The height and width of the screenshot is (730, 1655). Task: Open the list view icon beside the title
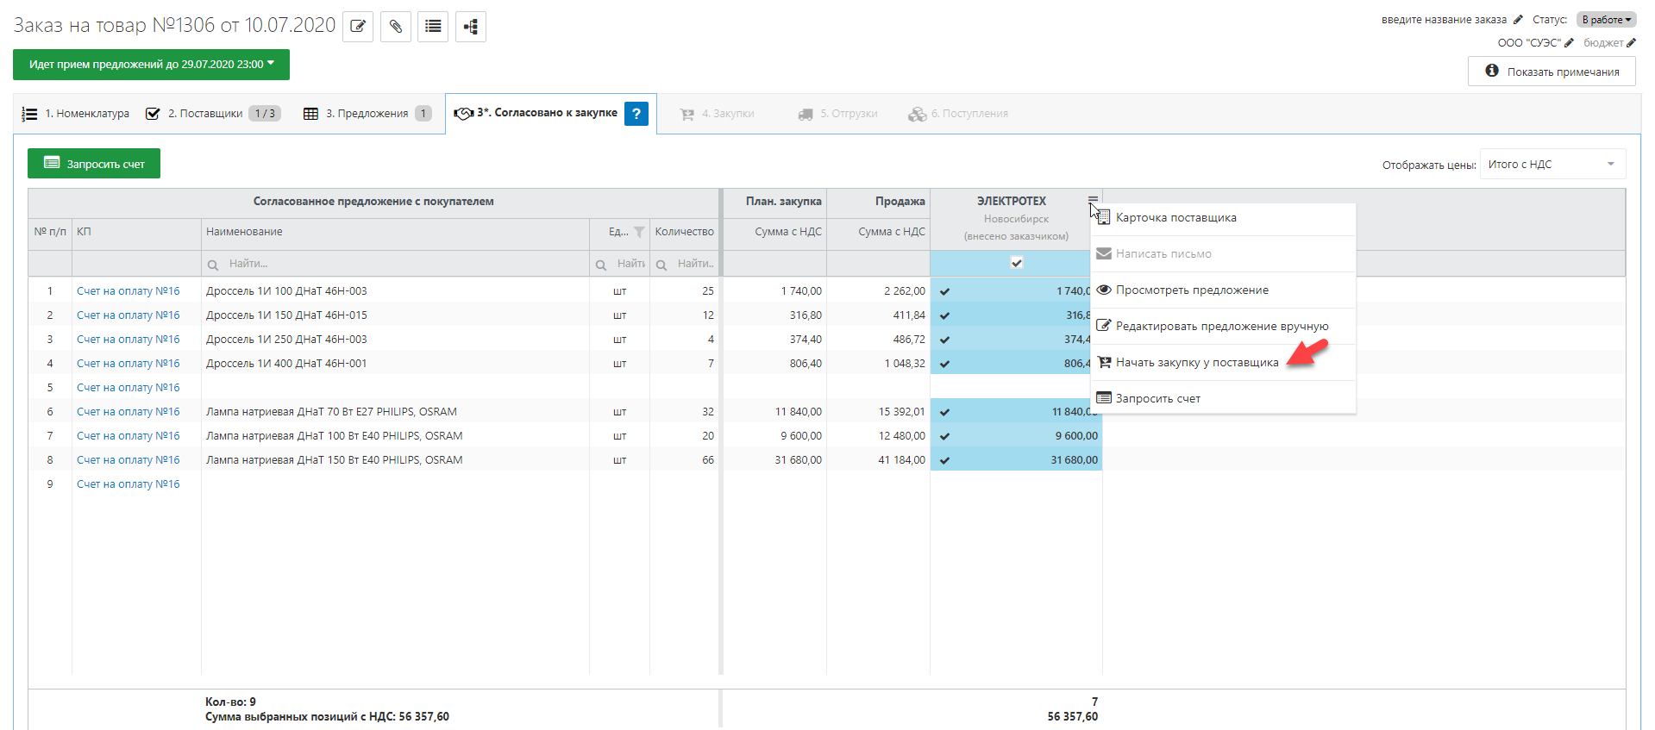tap(433, 27)
